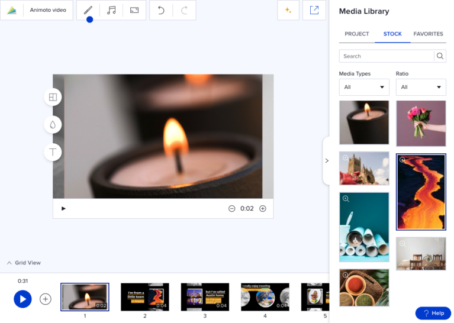454x323 pixels.
Task: Click the candle video canvas
Action: [x=163, y=136]
